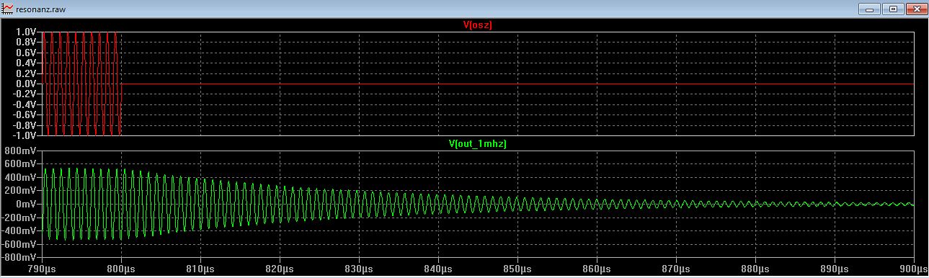Click the red V(osz) burst waveform

[x=81, y=84]
